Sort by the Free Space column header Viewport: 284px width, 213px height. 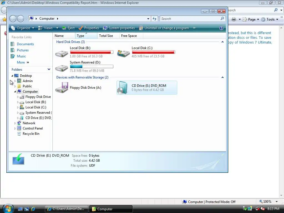tap(131, 36)
